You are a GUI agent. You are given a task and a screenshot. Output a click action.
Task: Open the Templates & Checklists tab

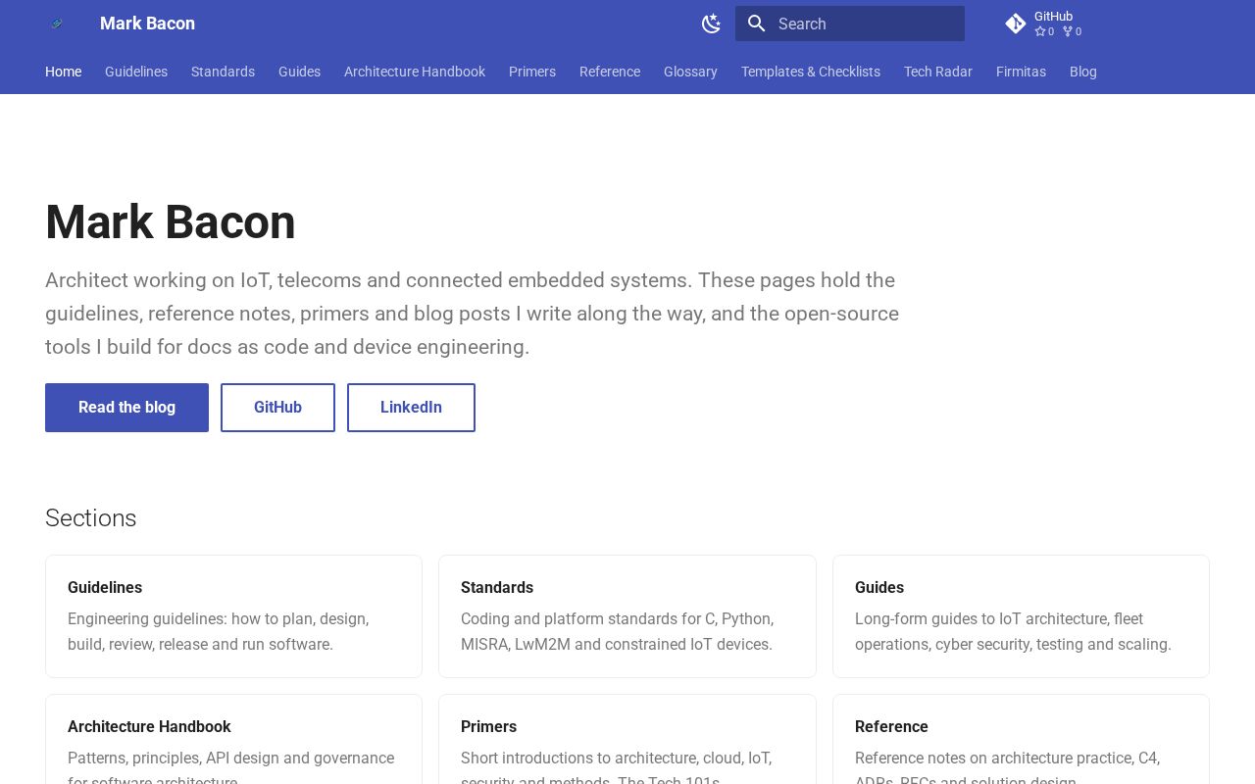[811, 72]
